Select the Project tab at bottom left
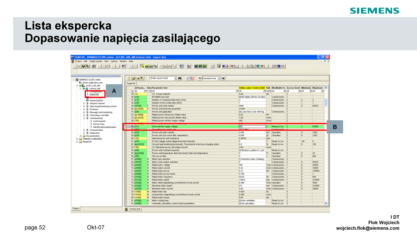Image resolution: width=417 pixels, height=234 pixels. click(x=76, y=209)
